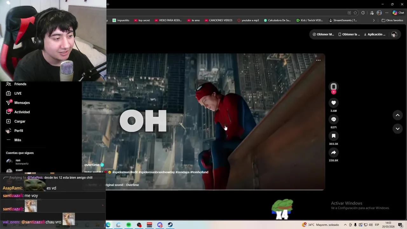407x229 pixels.
Task: Select Cargar to upload a video
Action: point(16,121)
